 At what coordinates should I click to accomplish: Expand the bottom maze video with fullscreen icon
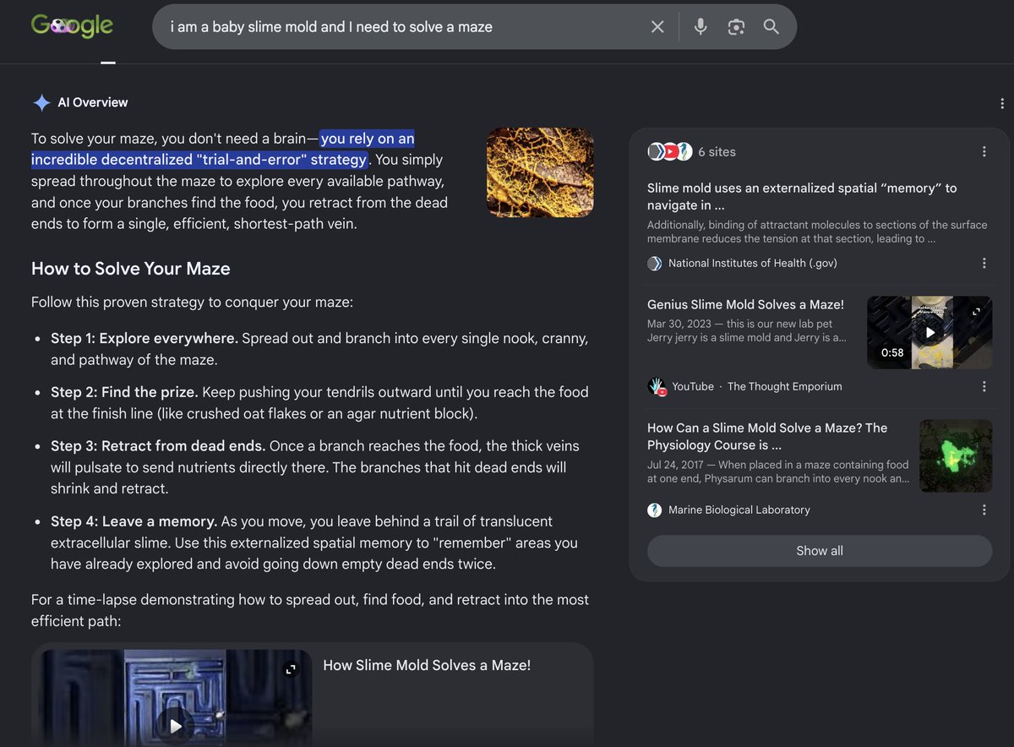291,669
